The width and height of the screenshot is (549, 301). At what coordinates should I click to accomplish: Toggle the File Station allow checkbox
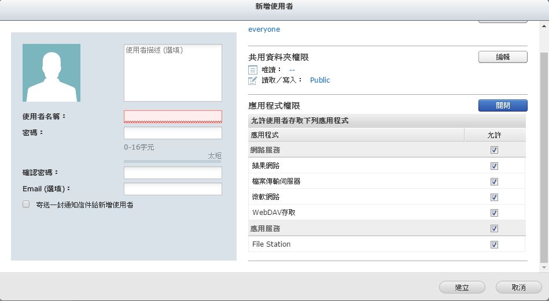(x=494, y=244)
